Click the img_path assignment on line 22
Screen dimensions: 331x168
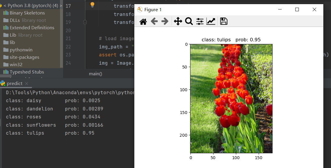[x=117, y=47]
